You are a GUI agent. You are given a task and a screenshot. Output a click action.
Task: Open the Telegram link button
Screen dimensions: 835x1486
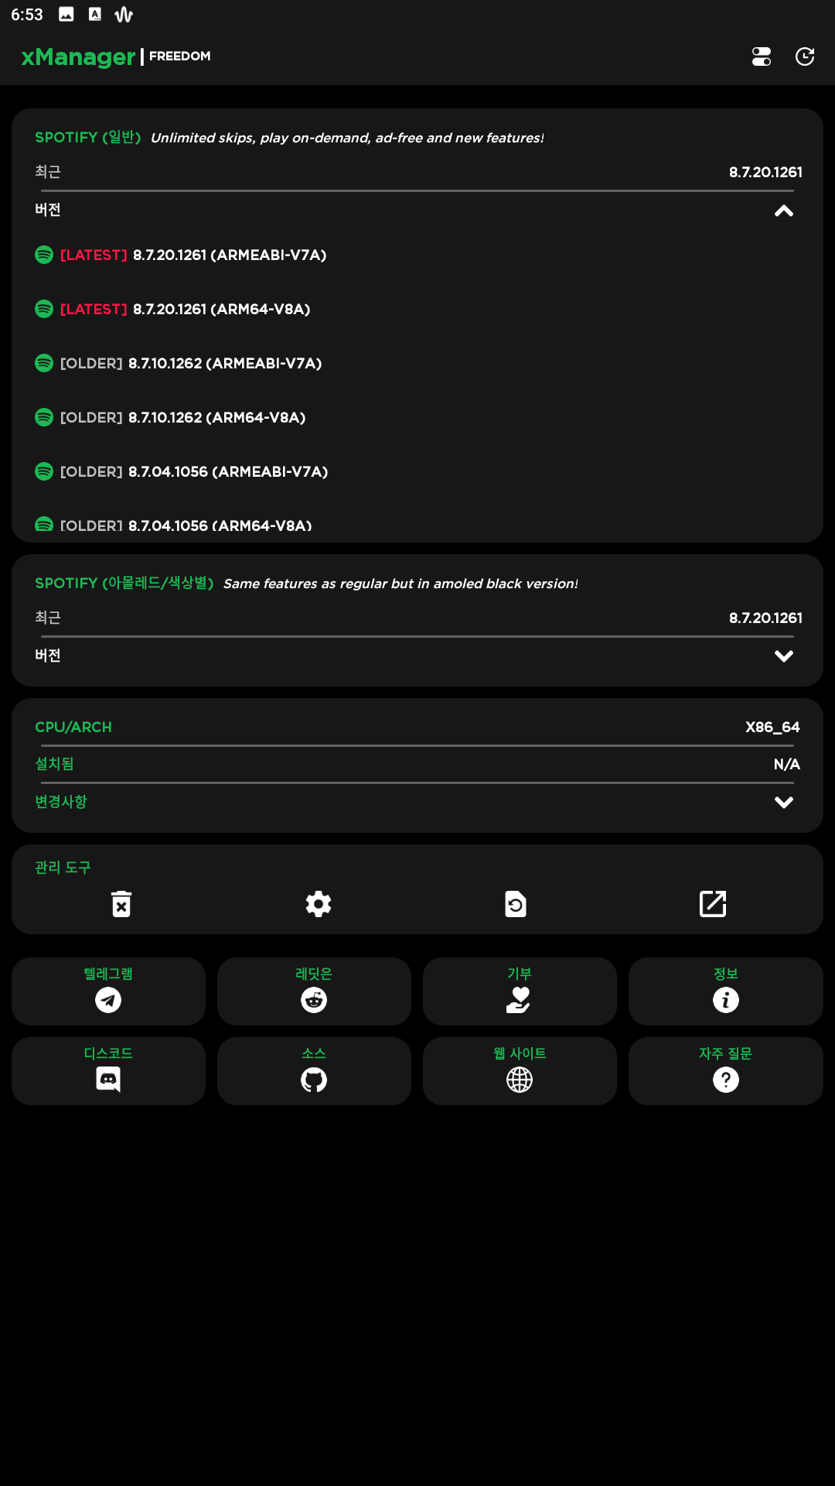coord(108,991)
